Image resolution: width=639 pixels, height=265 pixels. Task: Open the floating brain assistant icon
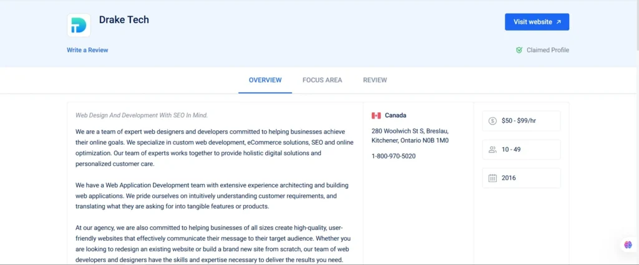pyautogui.click(x=628, y=244)
